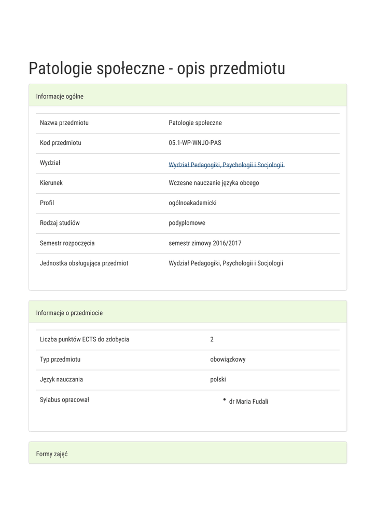Click 'Wczesne nauczanie języka obcego' value

[x=214, y=183]
